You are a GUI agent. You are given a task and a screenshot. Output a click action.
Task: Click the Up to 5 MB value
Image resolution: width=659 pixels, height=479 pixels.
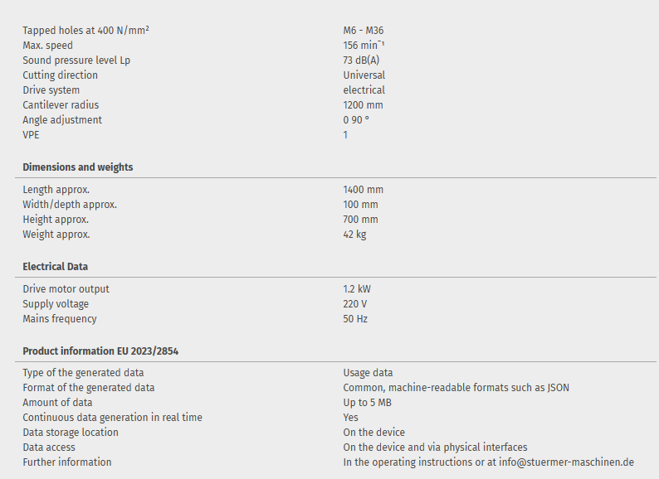(367, 403)
